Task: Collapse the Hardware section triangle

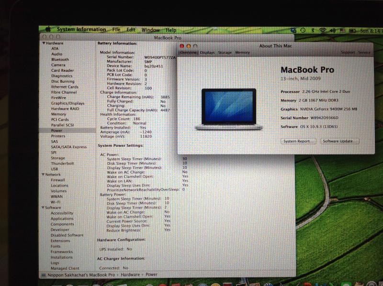Action: (x=44, y=43)
